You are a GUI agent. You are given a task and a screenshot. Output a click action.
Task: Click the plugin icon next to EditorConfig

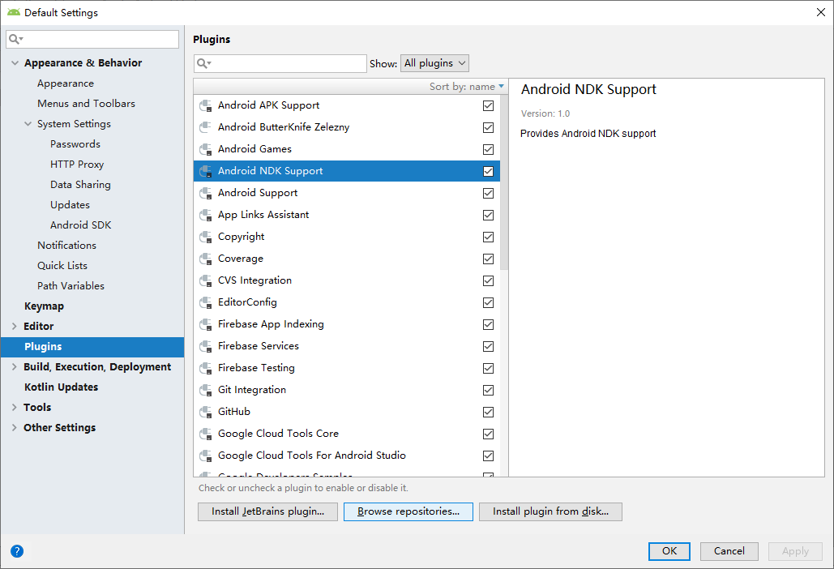206,302
